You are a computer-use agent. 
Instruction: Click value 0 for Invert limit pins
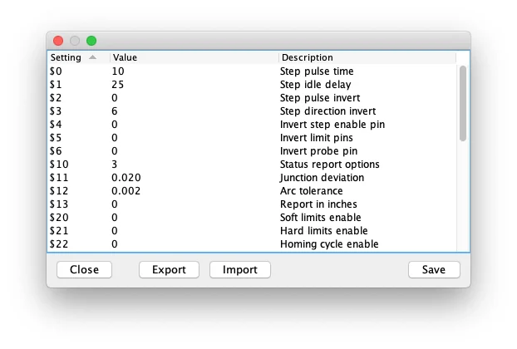[x=115, y=138]
